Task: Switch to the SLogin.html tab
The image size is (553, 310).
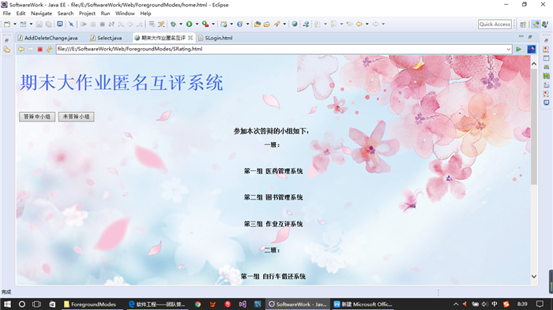Action: click(215, 38)
